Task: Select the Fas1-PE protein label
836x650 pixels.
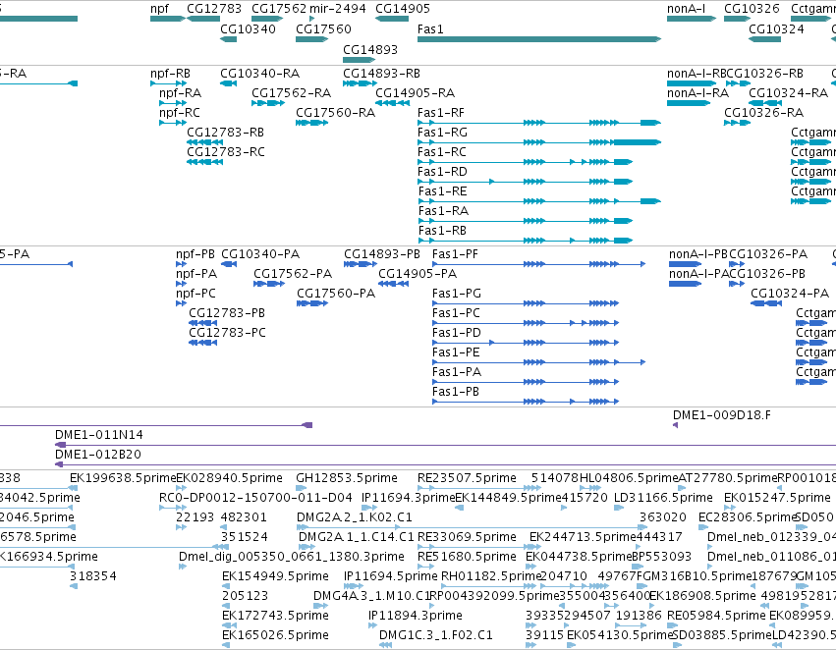Action: click(x=456, y=353)
